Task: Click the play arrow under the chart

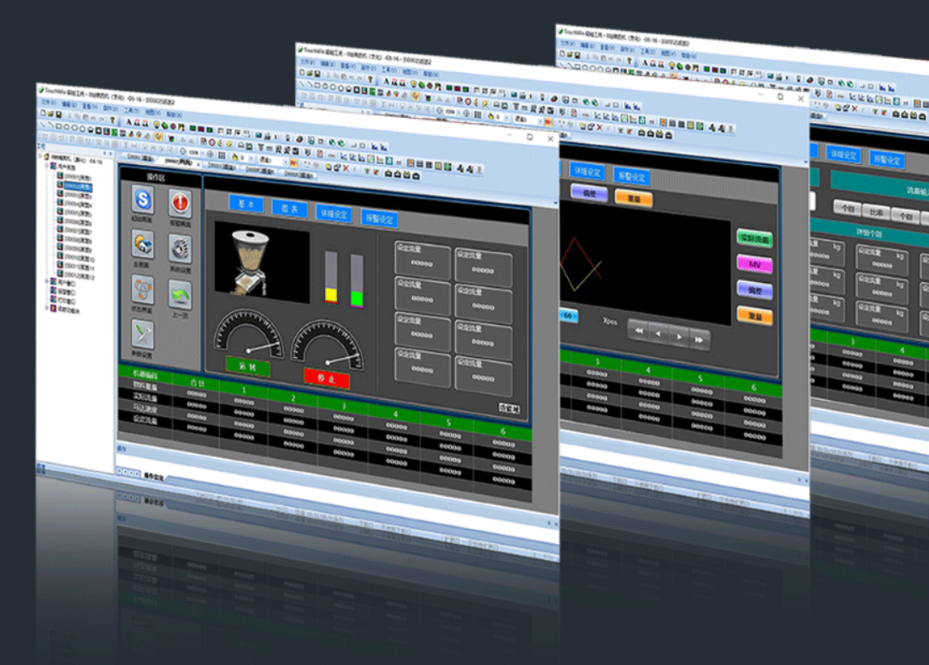Action: click(x=679, y=337)
